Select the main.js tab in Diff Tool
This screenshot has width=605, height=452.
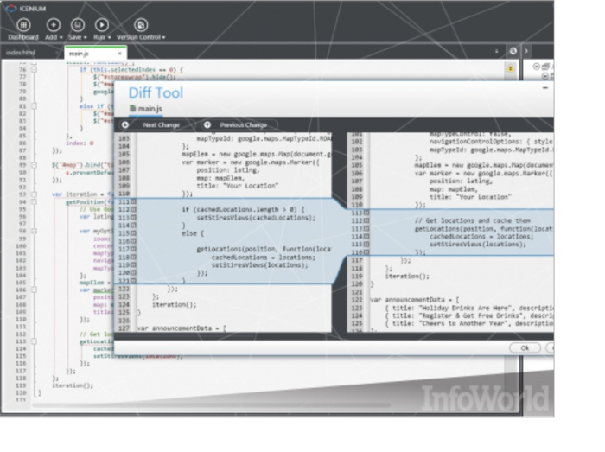click(146, 109)
